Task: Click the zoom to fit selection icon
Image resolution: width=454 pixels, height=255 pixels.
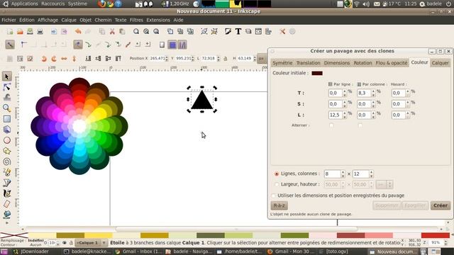Action: [x=136, y=31]
